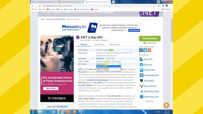Image resolution: width=203 pixels, height=114 pixels.
Task: Open the Sony PC alternative
Action: [146, 59]
